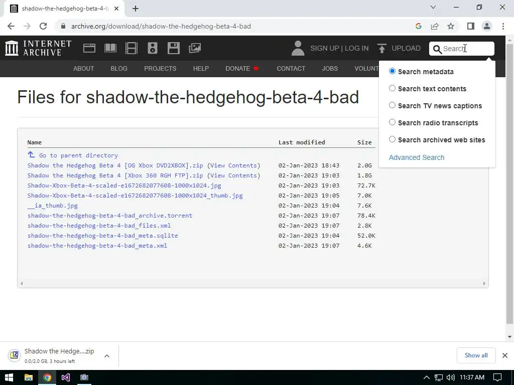Open the BLOG menu item

coord(119,68)
